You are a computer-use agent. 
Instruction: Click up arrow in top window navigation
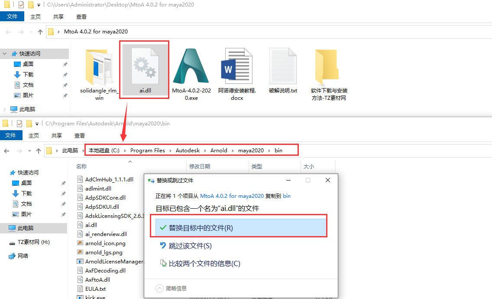coord(40,32)
